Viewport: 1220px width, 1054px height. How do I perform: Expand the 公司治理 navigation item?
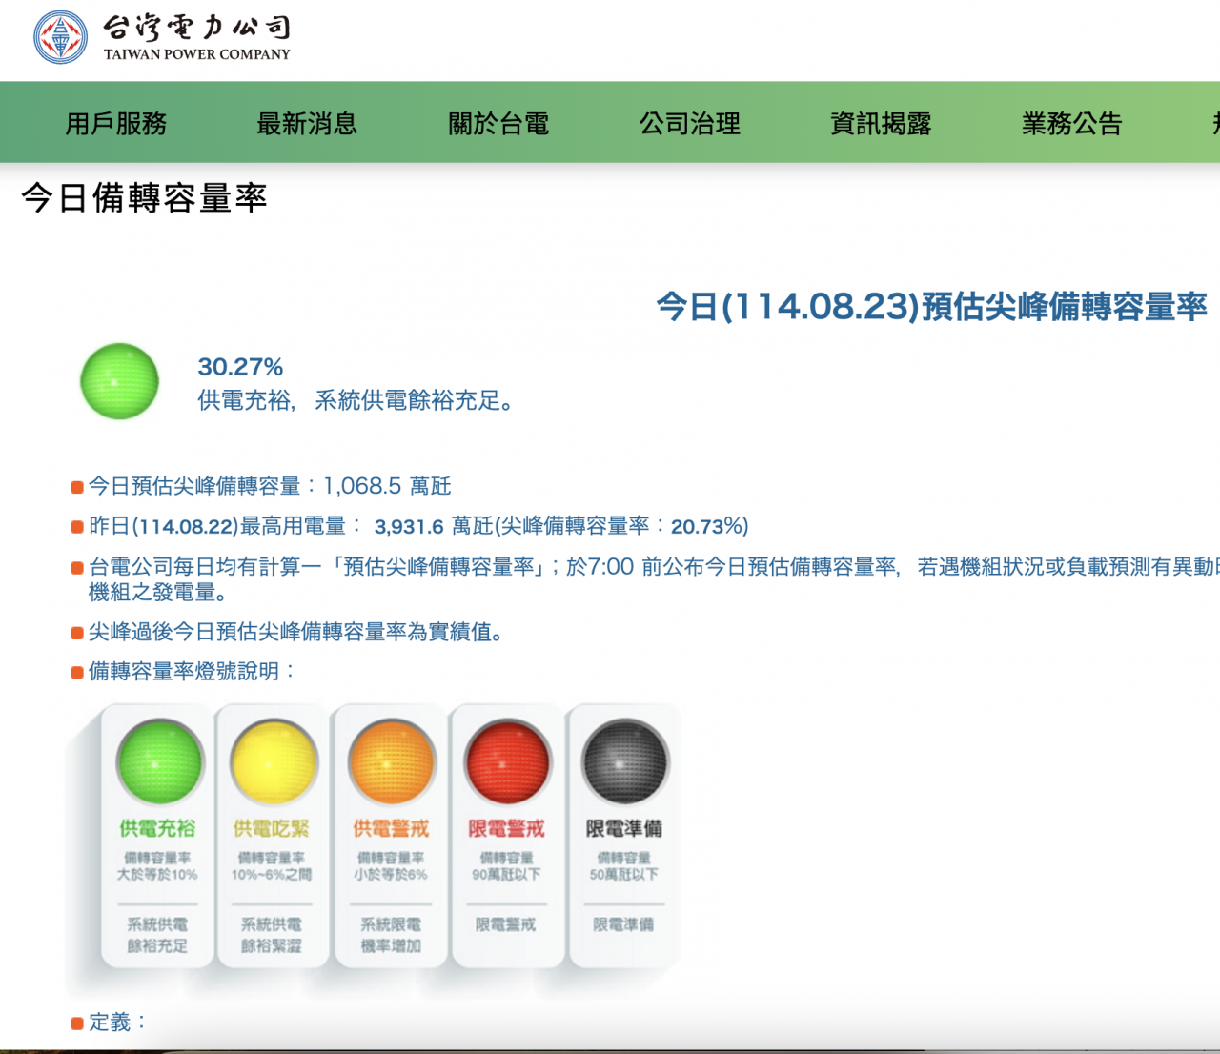tap(690, 124)
